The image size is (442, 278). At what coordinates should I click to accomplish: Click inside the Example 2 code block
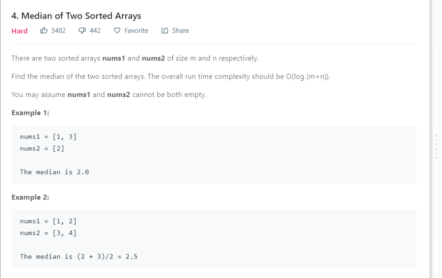(x=214, y=238)
